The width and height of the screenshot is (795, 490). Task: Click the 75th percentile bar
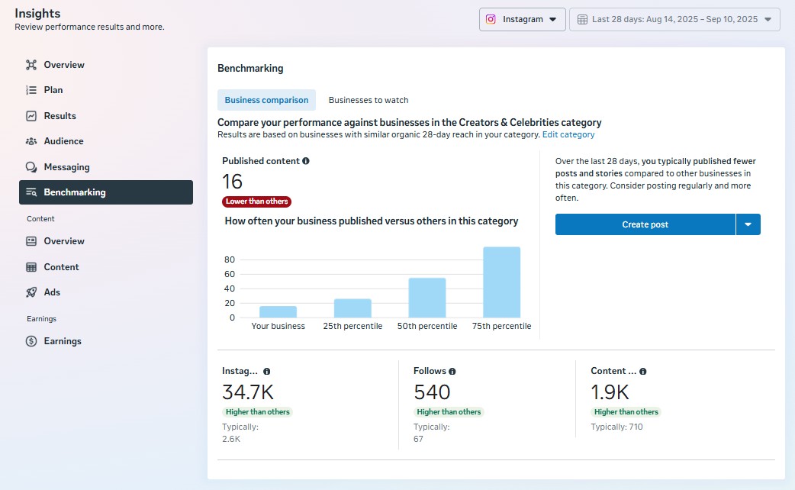click(x=501, y=282)
